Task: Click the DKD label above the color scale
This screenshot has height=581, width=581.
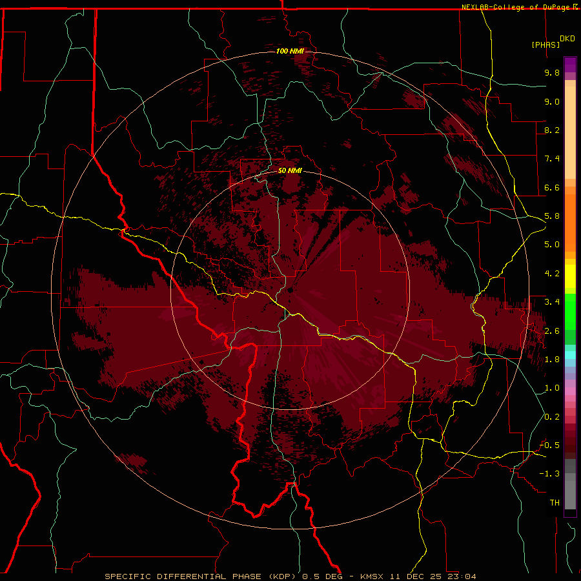Action: click(x=567, y=39)
